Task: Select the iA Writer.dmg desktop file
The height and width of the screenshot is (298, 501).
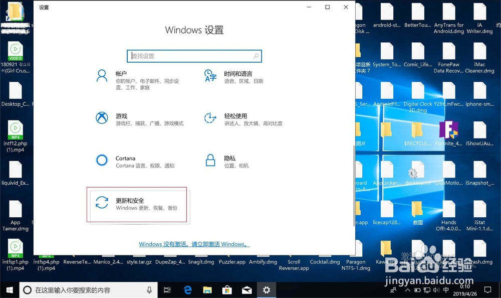Action: (x=479, y=18)
